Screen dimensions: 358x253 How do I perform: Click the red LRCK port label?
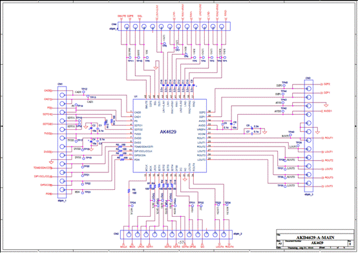[141, 247]
